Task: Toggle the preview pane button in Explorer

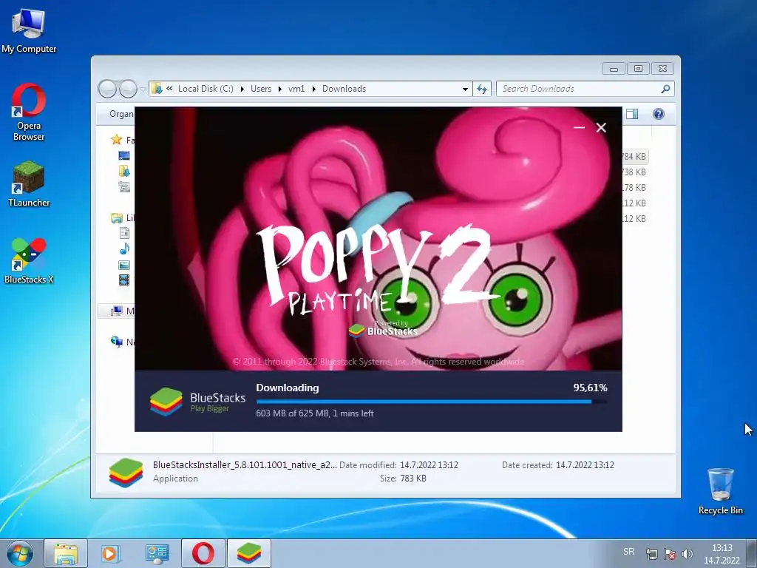Action: (632, 114)
